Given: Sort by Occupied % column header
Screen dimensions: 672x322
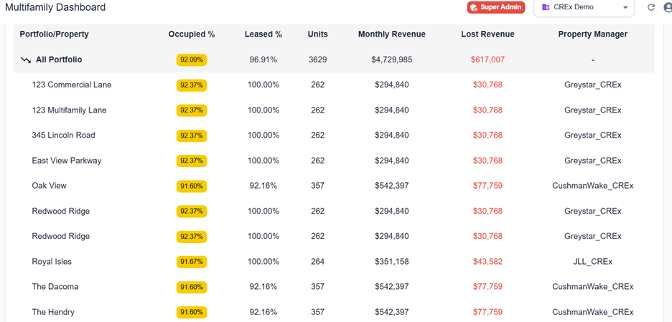Looking at the screenshot, I should click(192, 34).
